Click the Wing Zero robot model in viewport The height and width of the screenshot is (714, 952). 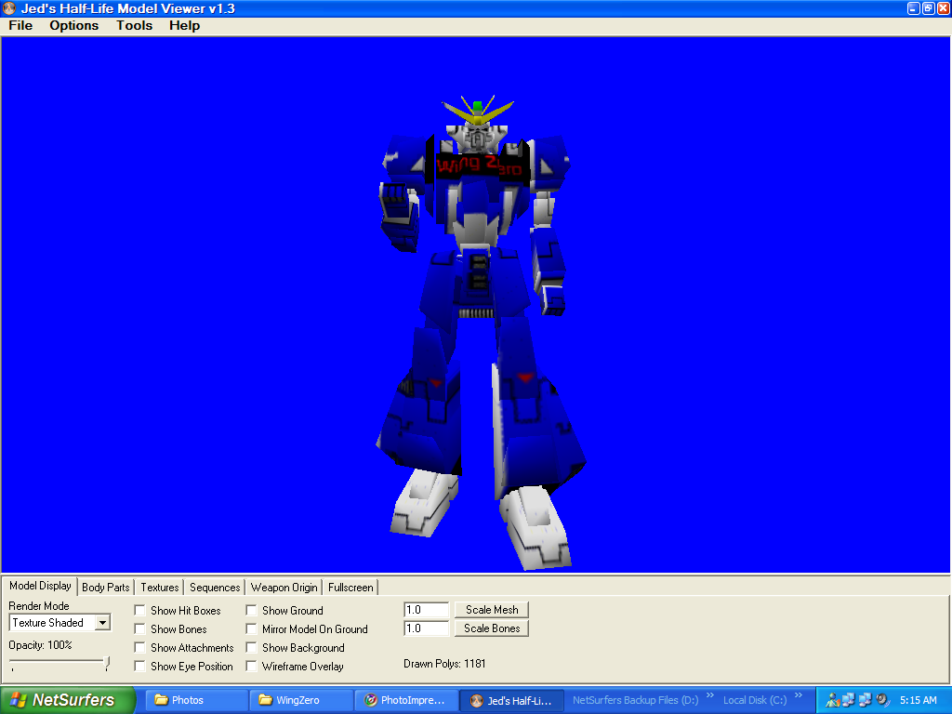coord(479,331)
